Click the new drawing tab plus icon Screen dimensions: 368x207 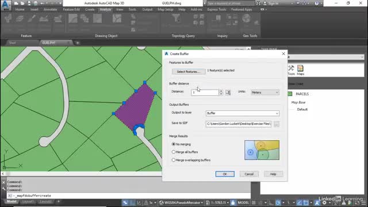[78, 43]
